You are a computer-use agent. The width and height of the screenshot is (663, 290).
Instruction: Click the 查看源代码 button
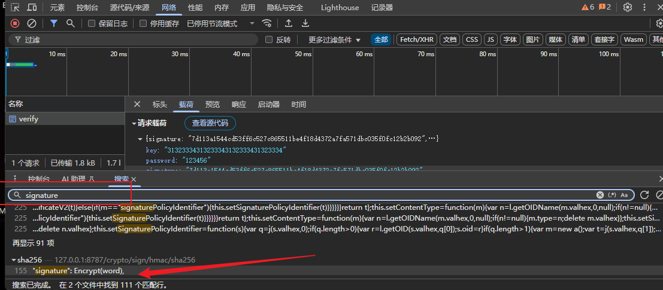point(210,123)
